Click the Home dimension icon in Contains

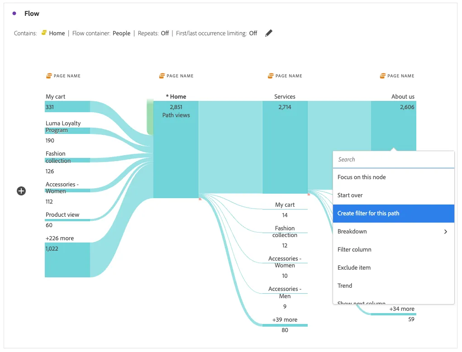[x=44, y=33]
